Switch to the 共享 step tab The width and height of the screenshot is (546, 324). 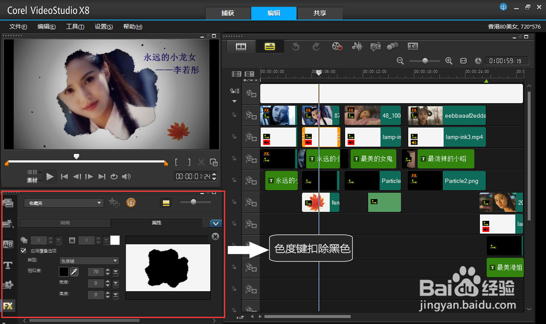point(319,13)
